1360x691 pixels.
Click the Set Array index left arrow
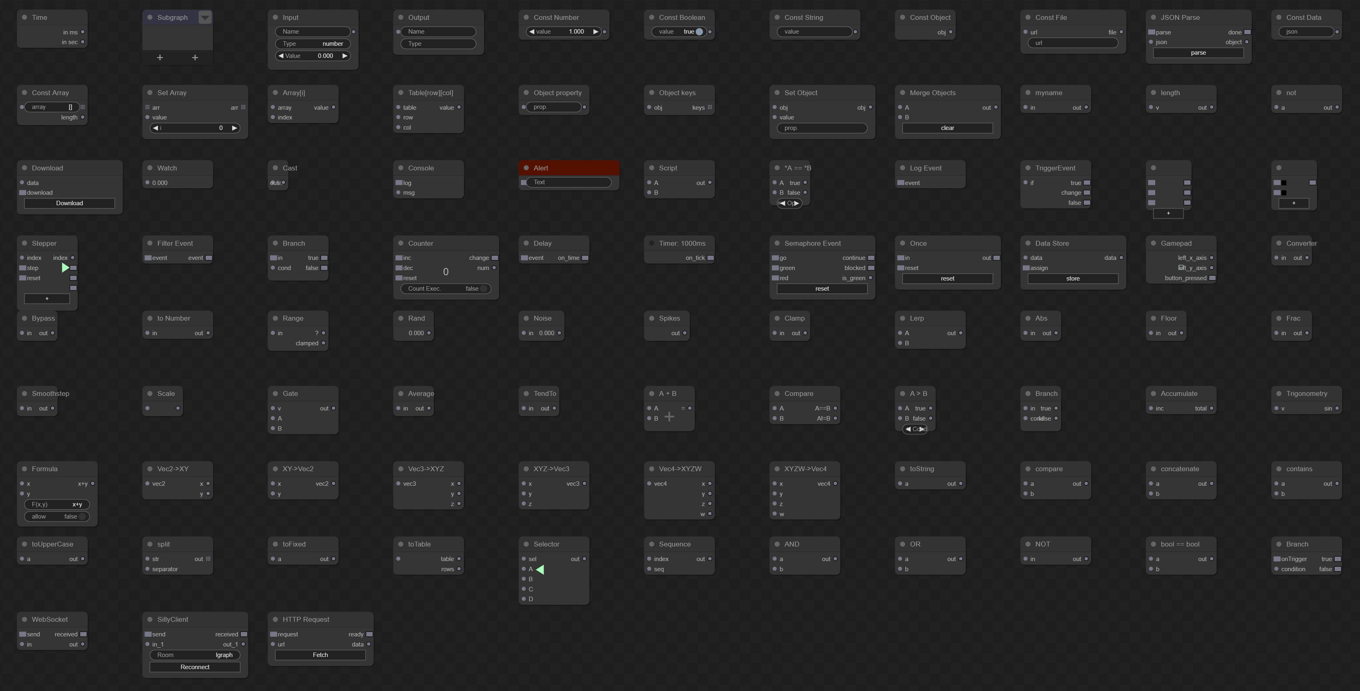point(155,128)
